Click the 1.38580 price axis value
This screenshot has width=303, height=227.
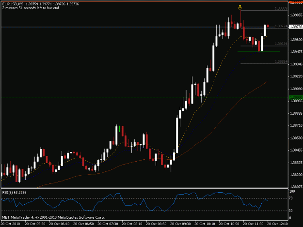[296, 138]
